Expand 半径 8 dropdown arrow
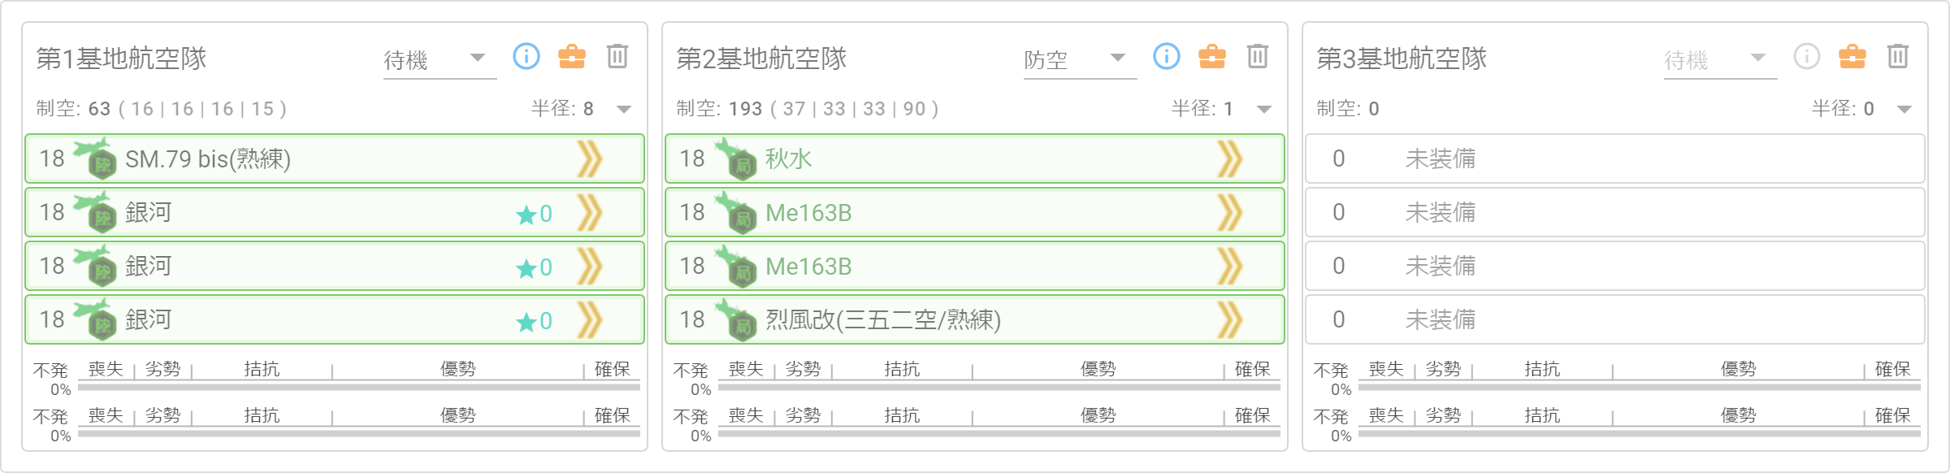 pyautogui.click(x=624, y=109)
